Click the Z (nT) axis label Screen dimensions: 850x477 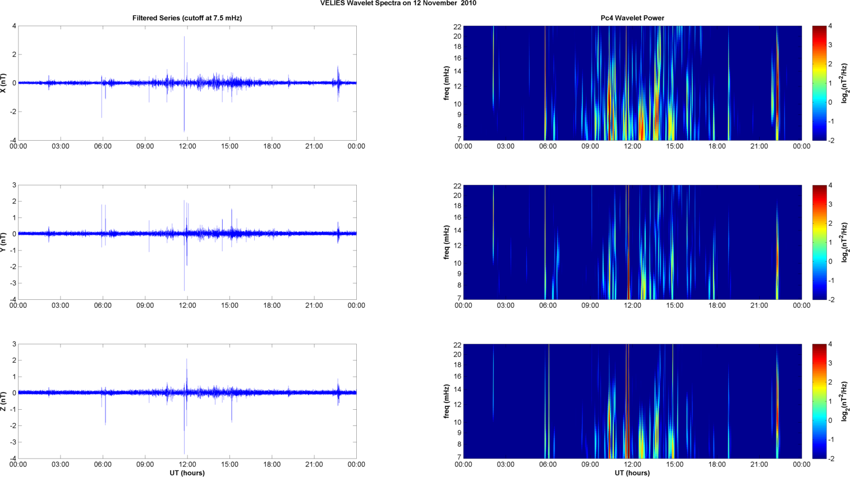click(x=4, y=401)
